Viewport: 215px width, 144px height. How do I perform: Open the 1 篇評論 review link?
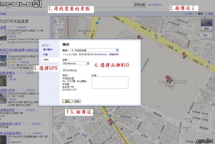tap(12, 79)
